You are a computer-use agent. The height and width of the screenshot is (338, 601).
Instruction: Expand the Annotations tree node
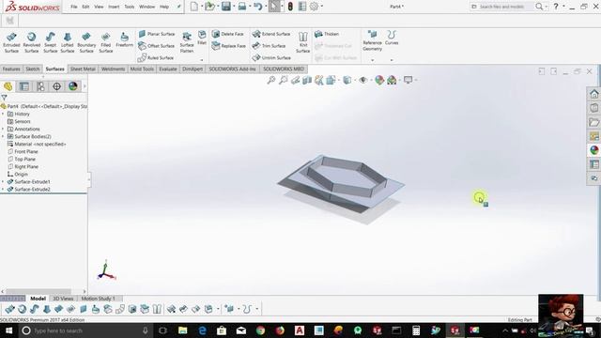pos(3,130)
